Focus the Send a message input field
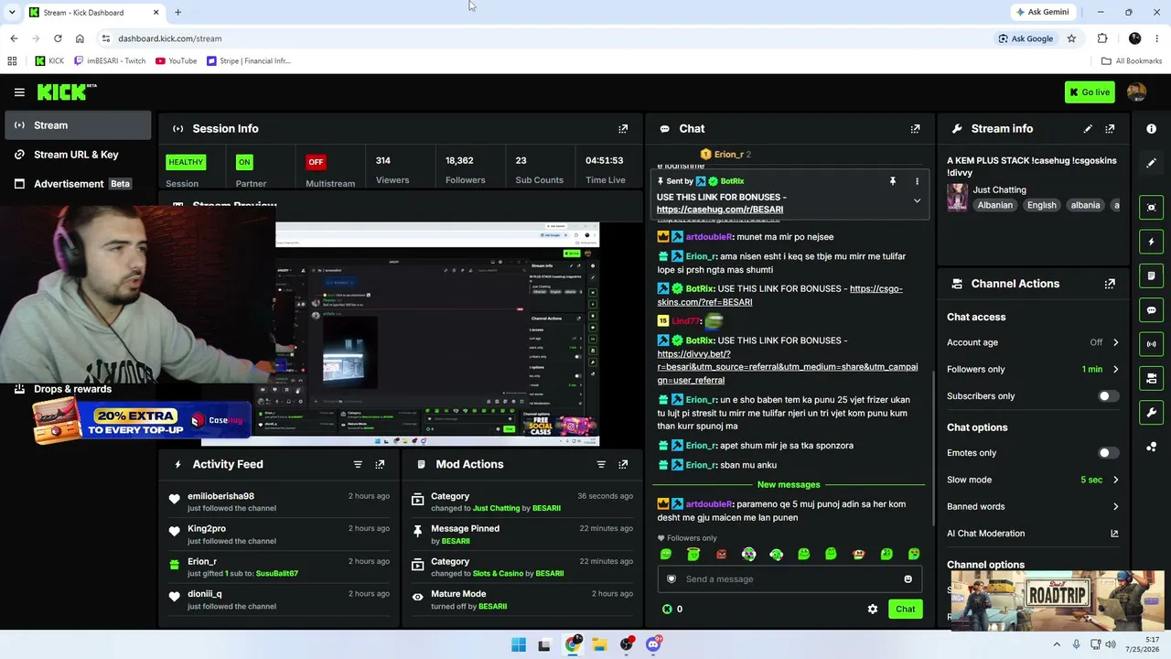Viewport: 1171px width, 659px height. coord(790,578)
